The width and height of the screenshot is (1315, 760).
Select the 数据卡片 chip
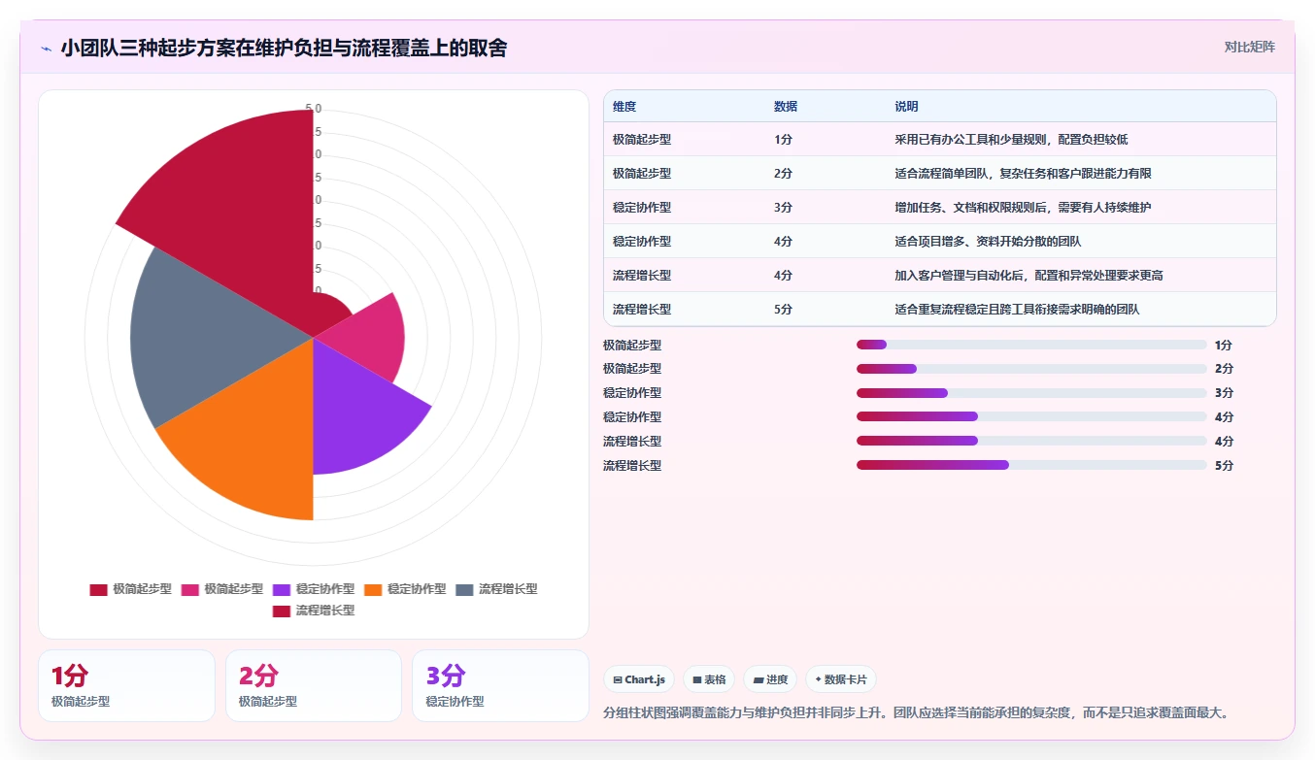pyautogui.click(x=841, y=679)
